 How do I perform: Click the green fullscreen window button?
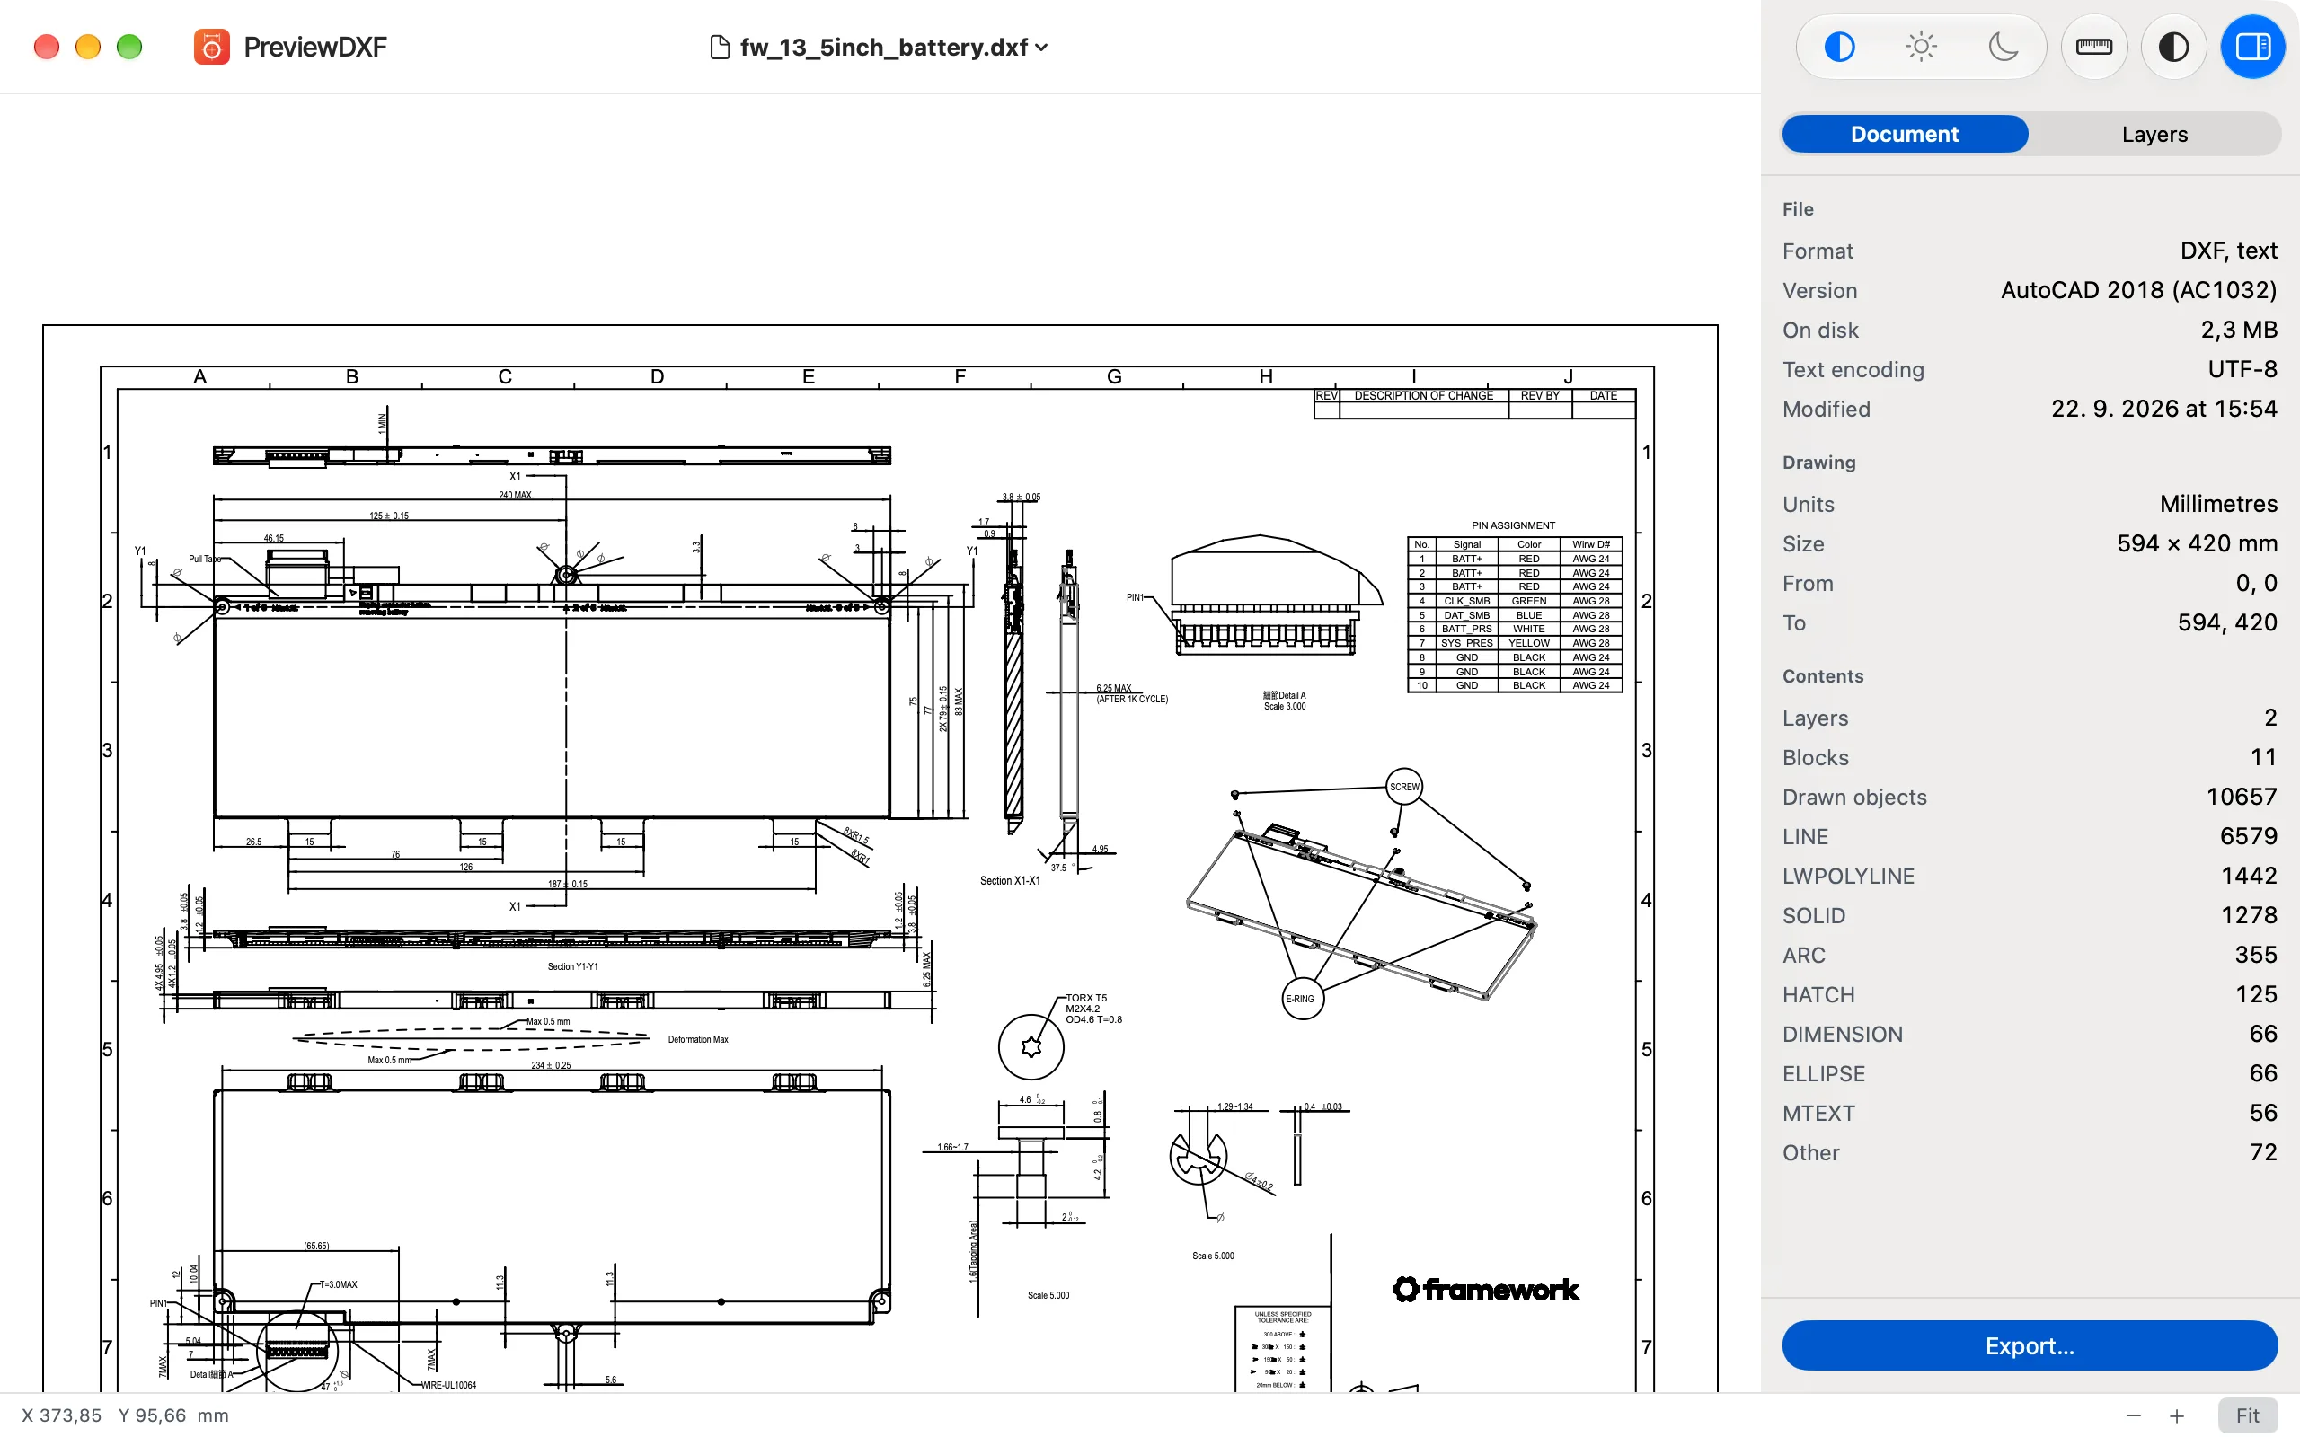(129, 47)
